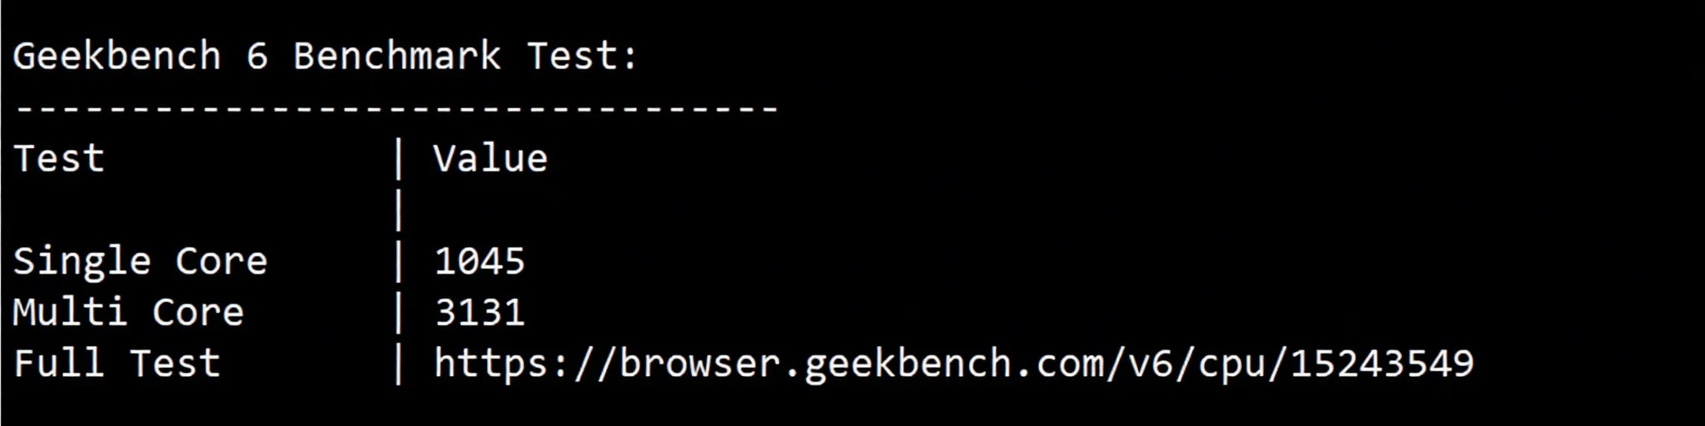1705x426 pixels.
Task: Click the Multi Core score 3131
Action: [x=480, y=313]
